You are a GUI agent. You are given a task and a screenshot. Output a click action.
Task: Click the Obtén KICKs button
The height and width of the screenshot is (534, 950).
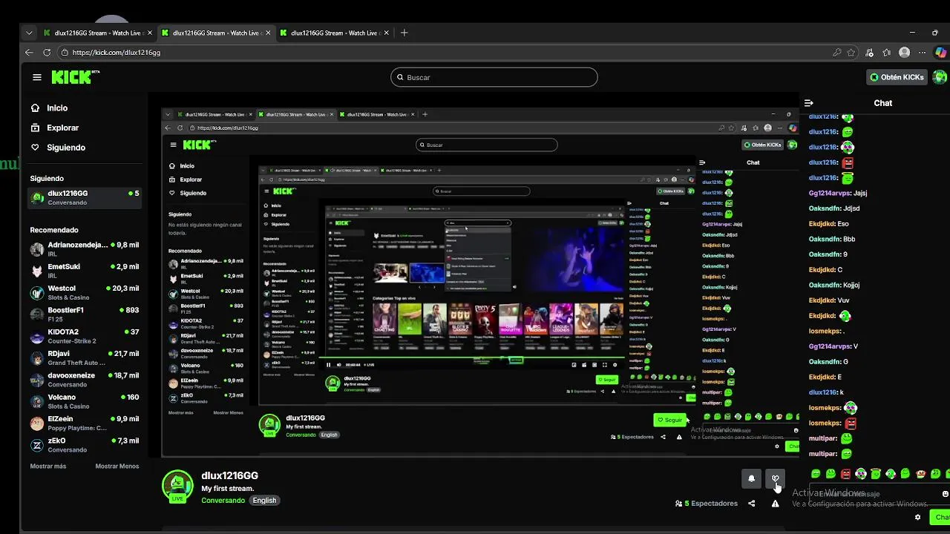(x=897, y=77)
